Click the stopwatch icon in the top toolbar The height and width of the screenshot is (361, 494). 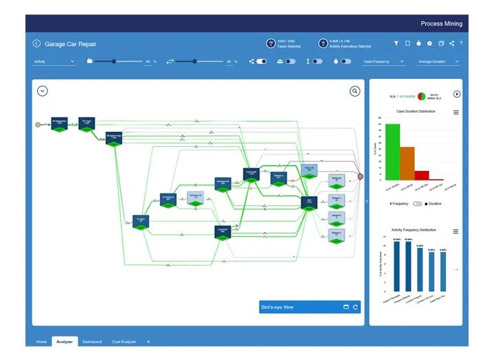pos(418,43)
